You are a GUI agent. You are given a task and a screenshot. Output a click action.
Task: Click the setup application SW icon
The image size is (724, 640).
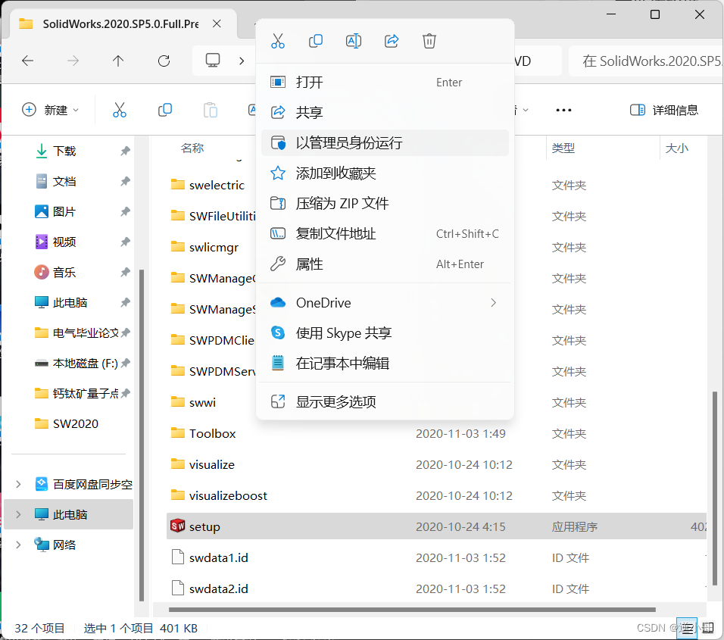coord(178,526)
